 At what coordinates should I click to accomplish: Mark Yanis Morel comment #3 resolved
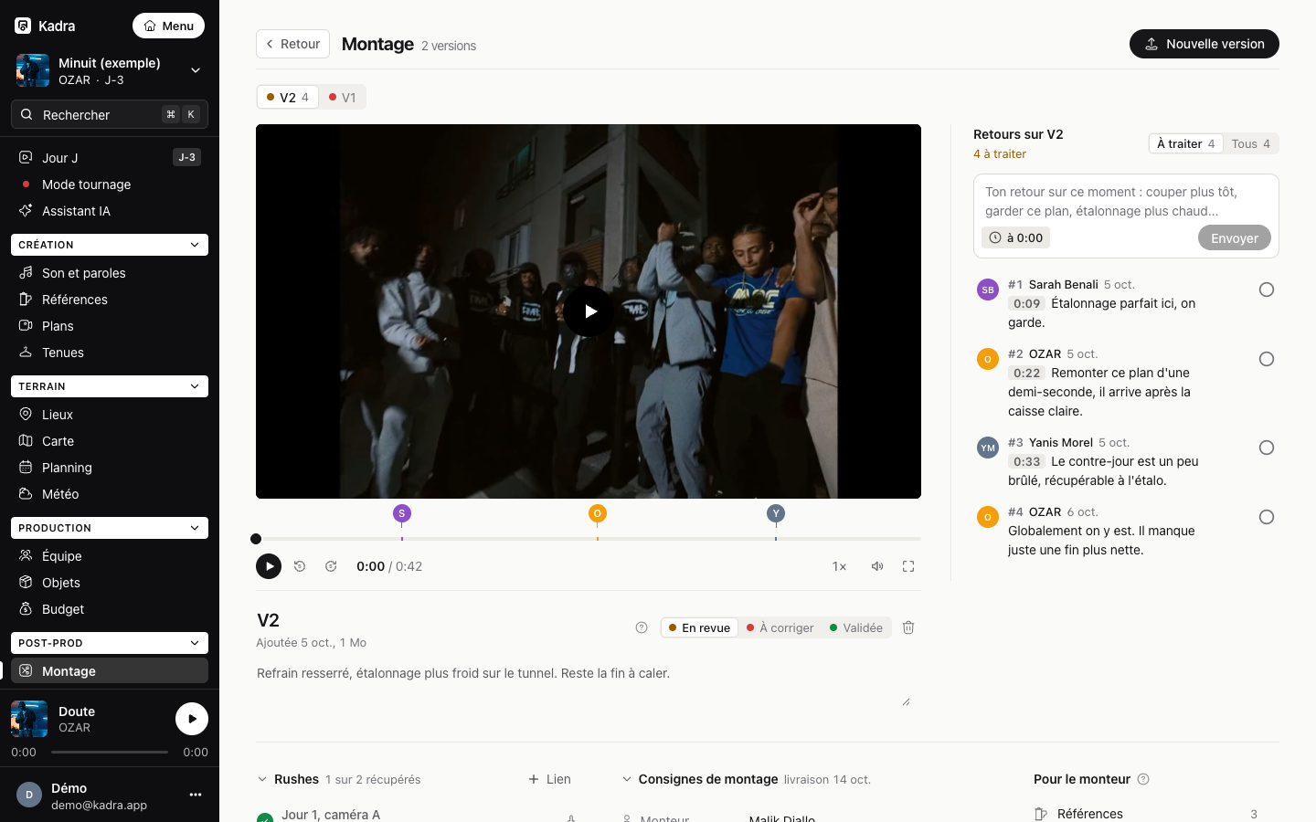coord(1267,448)
